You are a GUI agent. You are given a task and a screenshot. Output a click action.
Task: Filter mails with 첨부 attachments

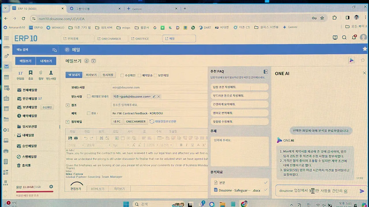[x=41, y=75]
